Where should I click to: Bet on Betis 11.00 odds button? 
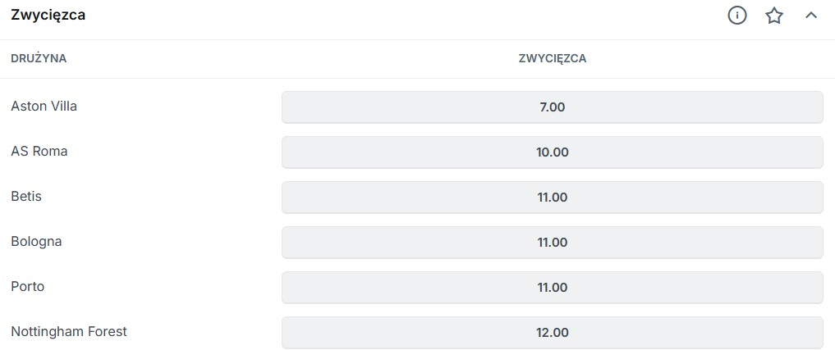click(552, 197)
